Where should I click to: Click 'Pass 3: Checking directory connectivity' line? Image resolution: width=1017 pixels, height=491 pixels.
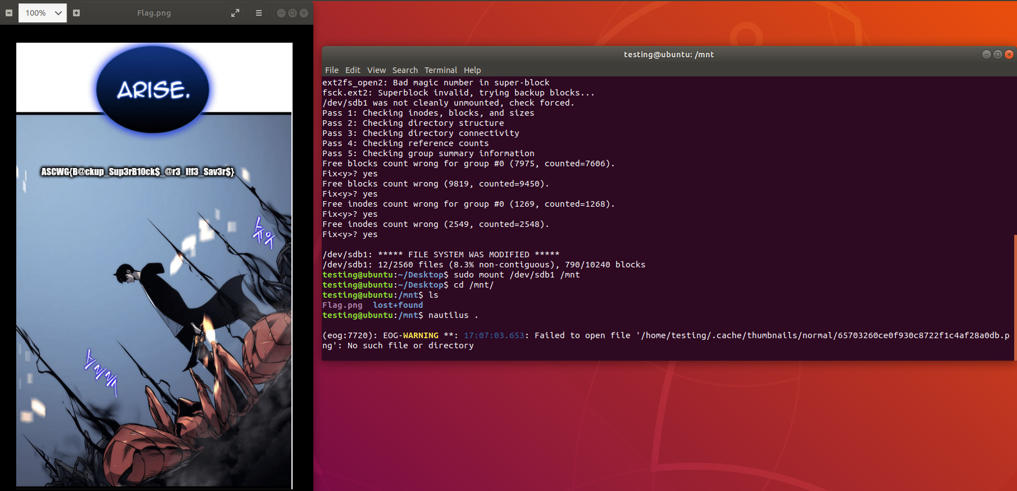(421, 133)
